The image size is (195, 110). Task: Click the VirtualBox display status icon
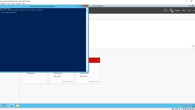(184, 109)
